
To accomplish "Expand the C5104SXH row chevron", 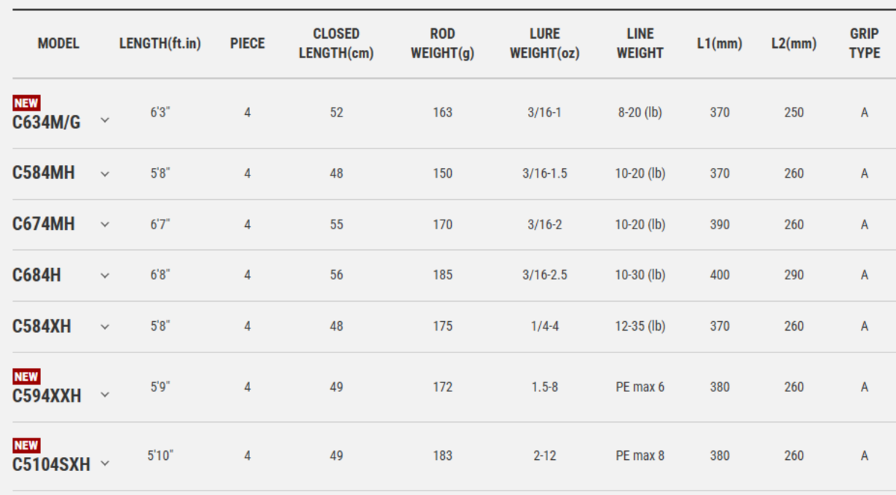I will click(105, 464).
